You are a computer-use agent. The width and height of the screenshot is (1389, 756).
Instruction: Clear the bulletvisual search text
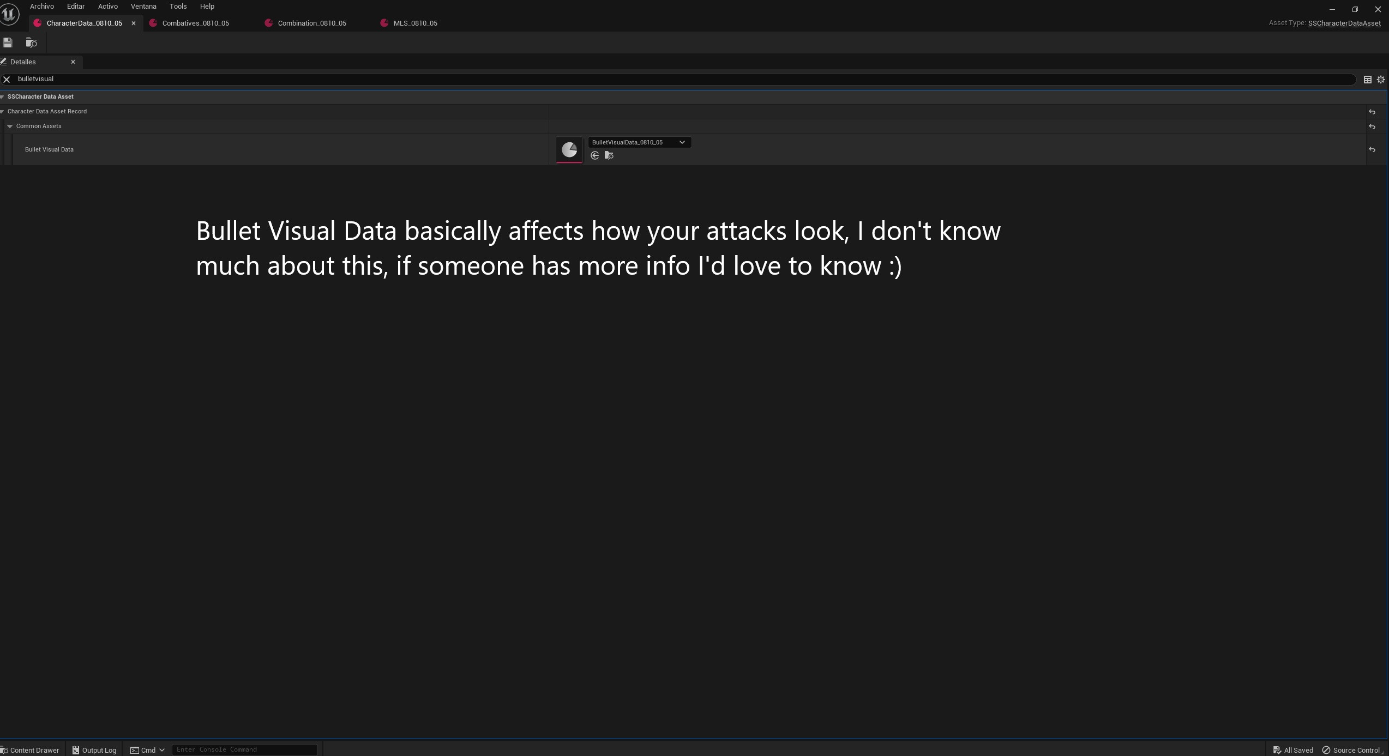click(x=7, y=80)
